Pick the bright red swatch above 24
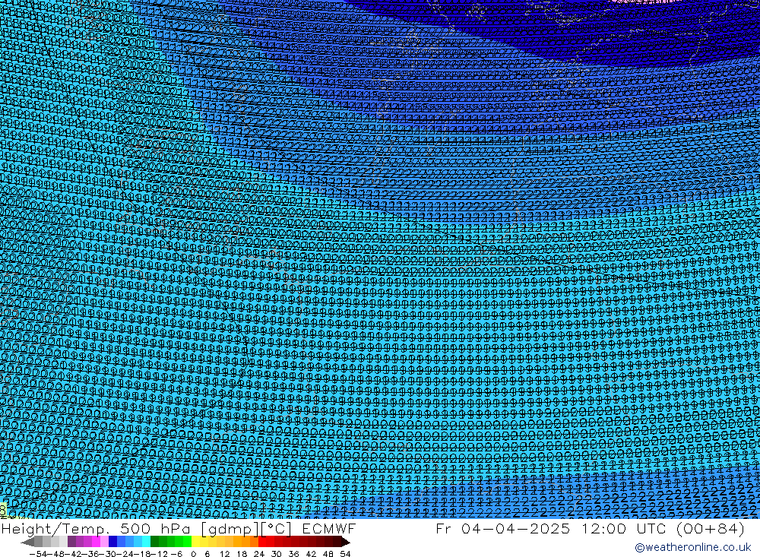The width and height of the screenshot is (760, 557). 262,542
